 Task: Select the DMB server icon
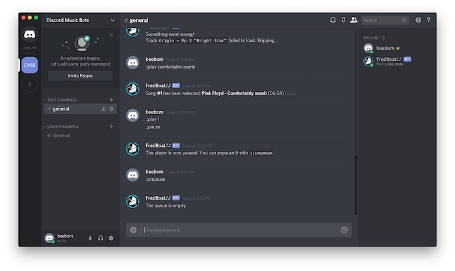click(30, 65)
